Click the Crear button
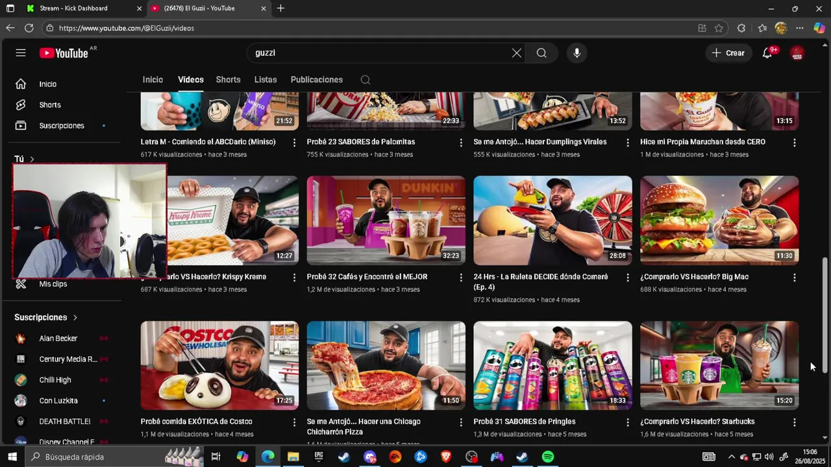The width and height of the screenshot is (831, 467). coord(728,53)
